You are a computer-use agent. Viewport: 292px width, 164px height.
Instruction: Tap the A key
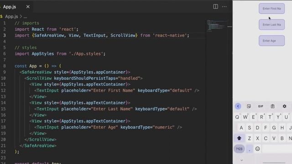[x=241, y=128]
